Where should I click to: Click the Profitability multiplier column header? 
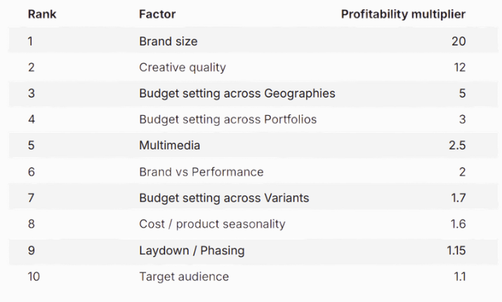click(x=403, y=14)
